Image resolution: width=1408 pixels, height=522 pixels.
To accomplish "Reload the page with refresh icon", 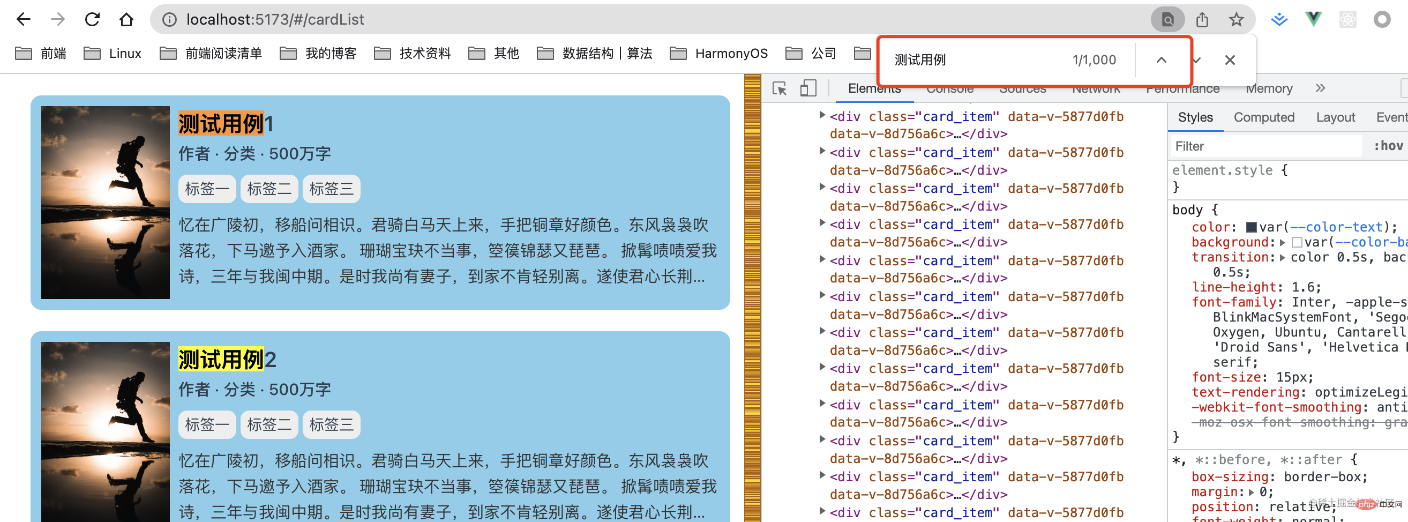I will click(x=92, y=20).
